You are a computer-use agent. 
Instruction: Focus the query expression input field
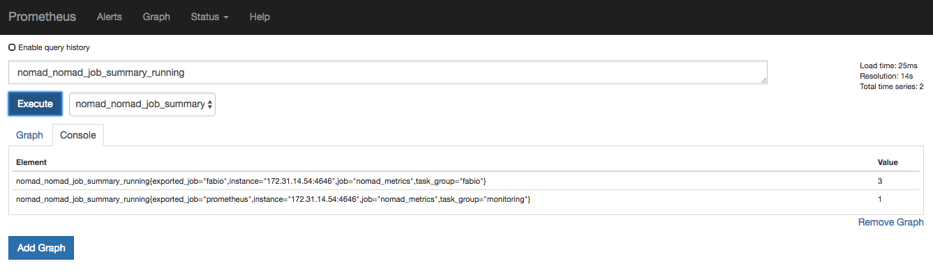(x=388, y=72)
